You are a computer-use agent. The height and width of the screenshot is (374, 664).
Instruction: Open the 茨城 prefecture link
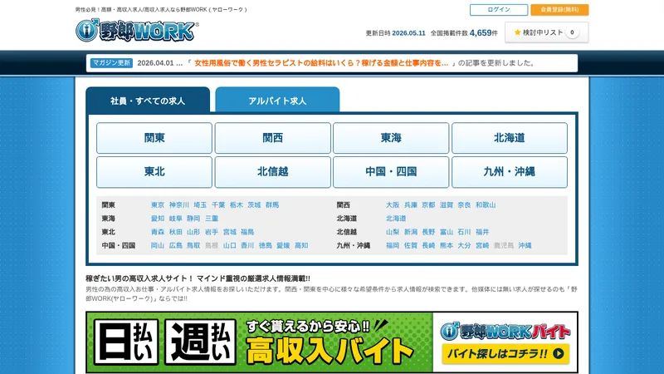(254, 204)
